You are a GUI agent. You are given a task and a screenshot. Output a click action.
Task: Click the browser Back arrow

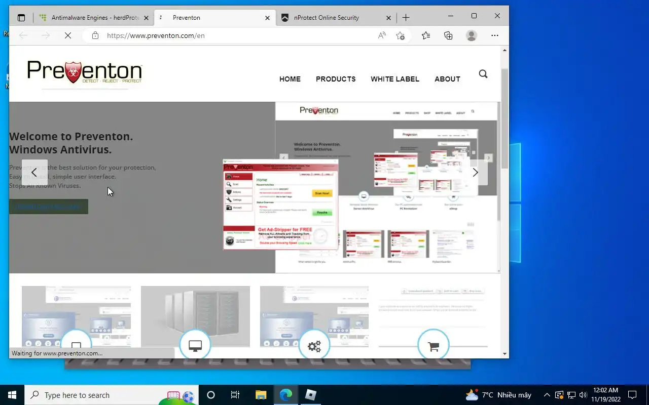click(23, 35)
